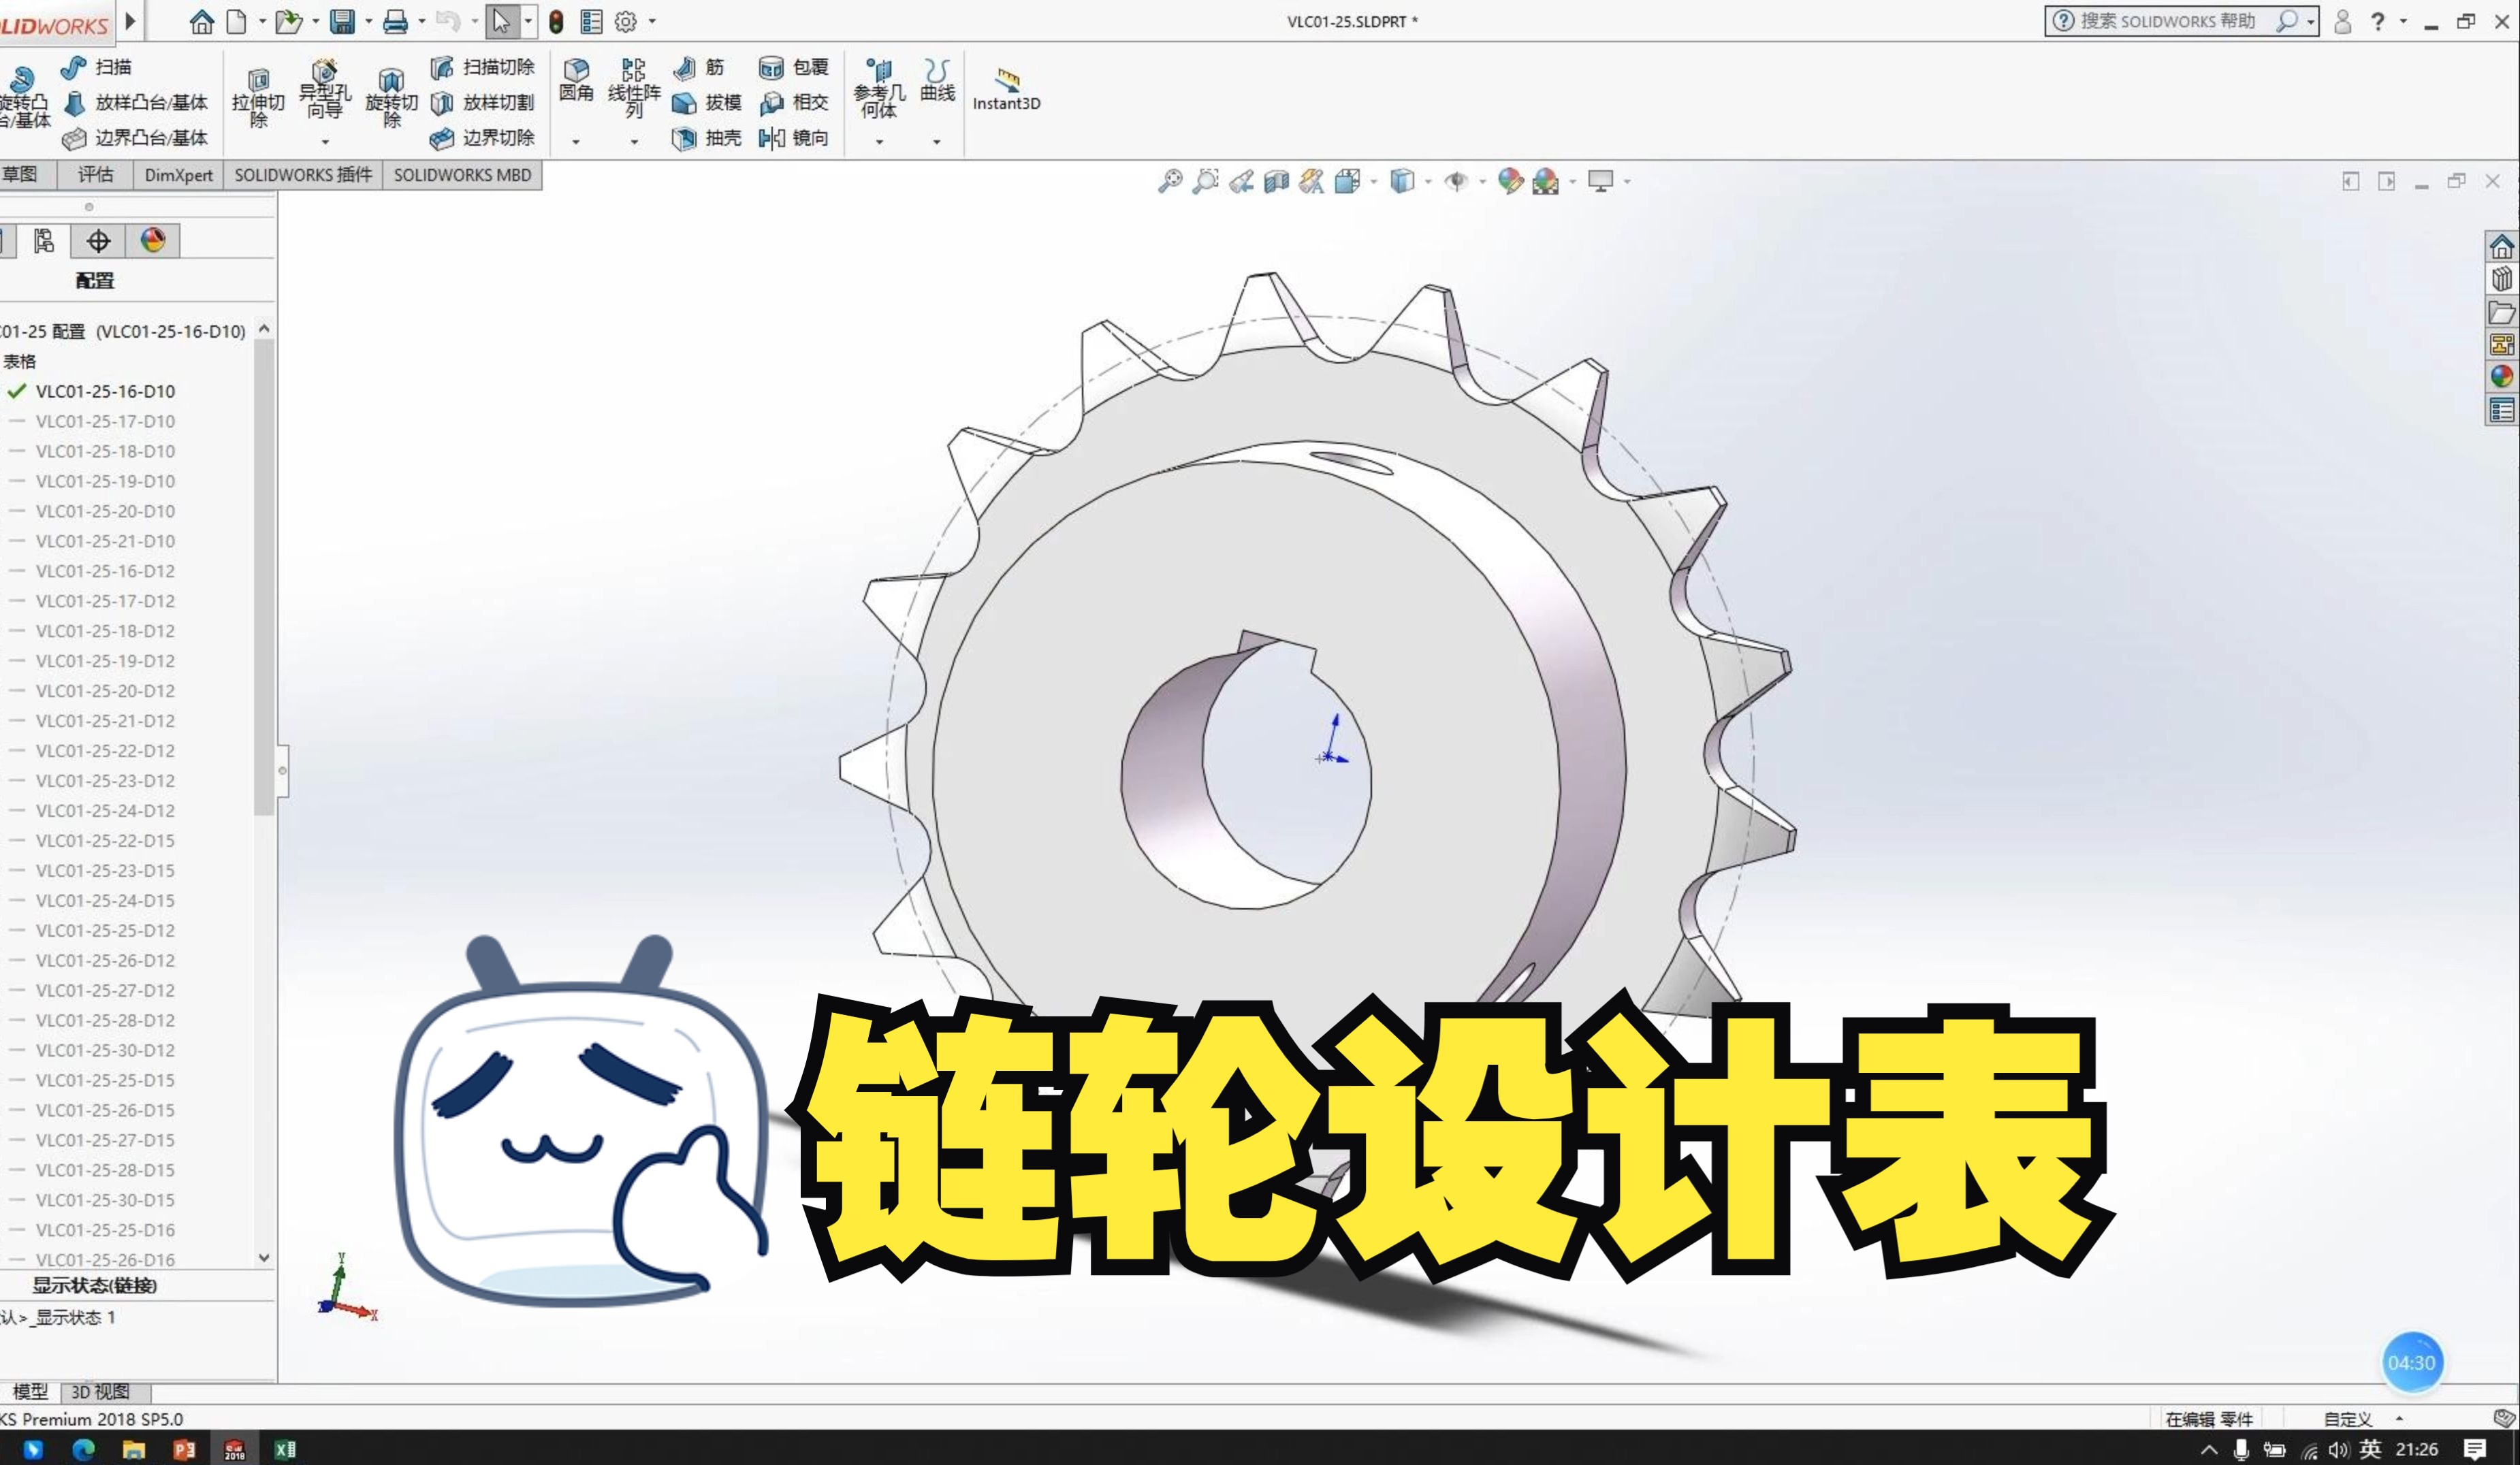Expand the 线性阵列 dropdown arrow
The width and height of the screenshot is (2520, 1465).
(x=634, y=142)
